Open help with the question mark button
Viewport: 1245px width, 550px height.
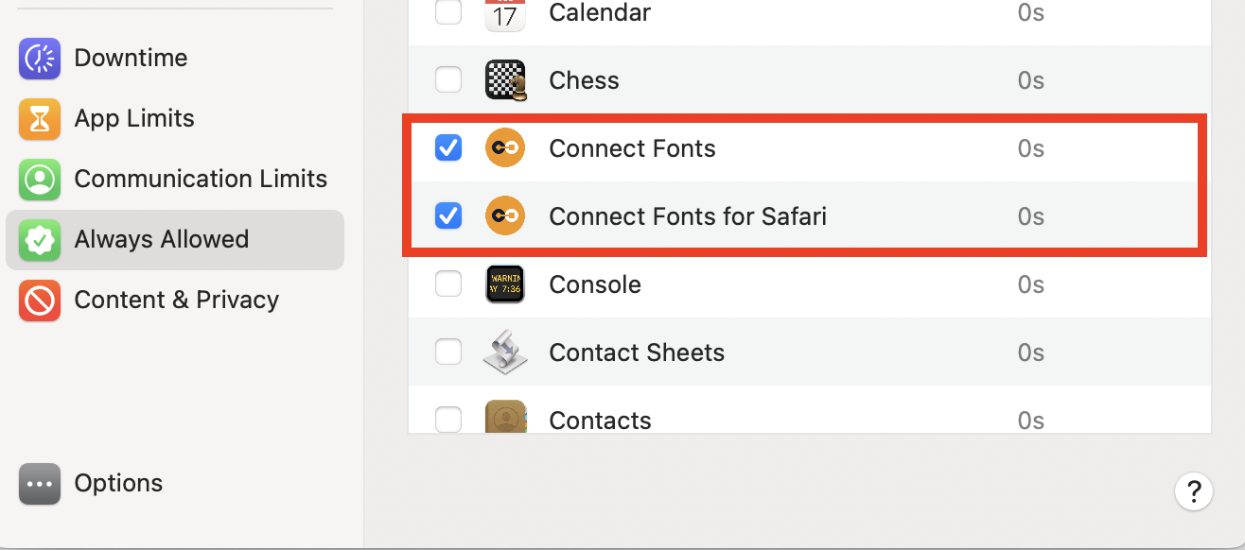(x=1194, y=491)
